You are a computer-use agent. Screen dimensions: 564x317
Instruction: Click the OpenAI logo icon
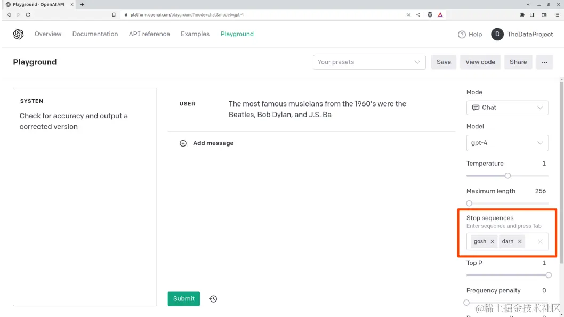(x=18, y=34)
